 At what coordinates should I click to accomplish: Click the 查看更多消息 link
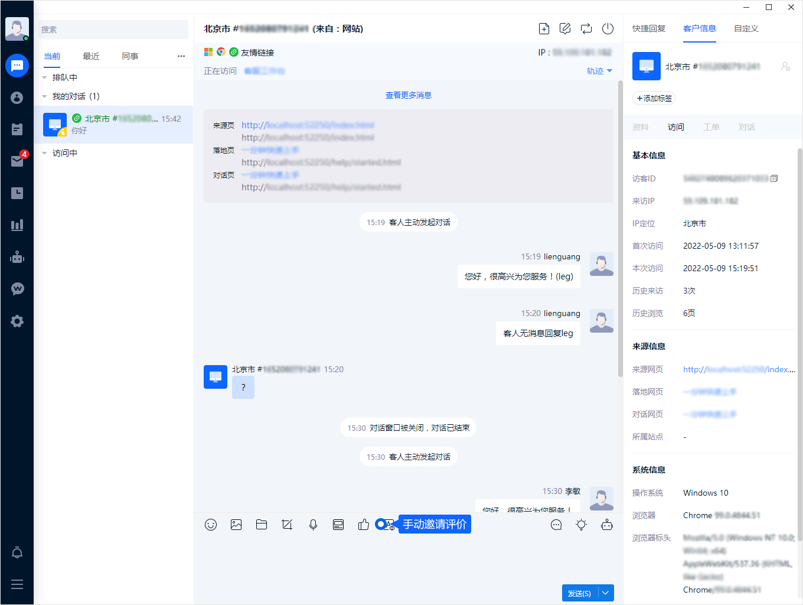click(x=409, y=95)
